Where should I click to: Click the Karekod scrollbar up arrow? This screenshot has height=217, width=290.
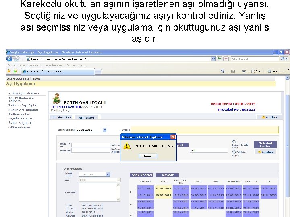pos(118,185)
